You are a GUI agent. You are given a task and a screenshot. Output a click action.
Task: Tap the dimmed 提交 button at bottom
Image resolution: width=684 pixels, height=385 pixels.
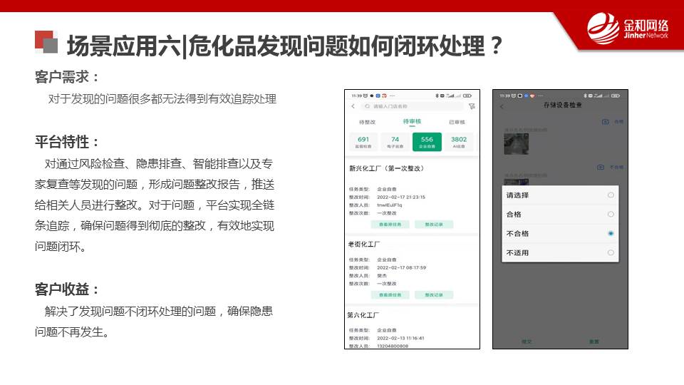tap(527, 342)
